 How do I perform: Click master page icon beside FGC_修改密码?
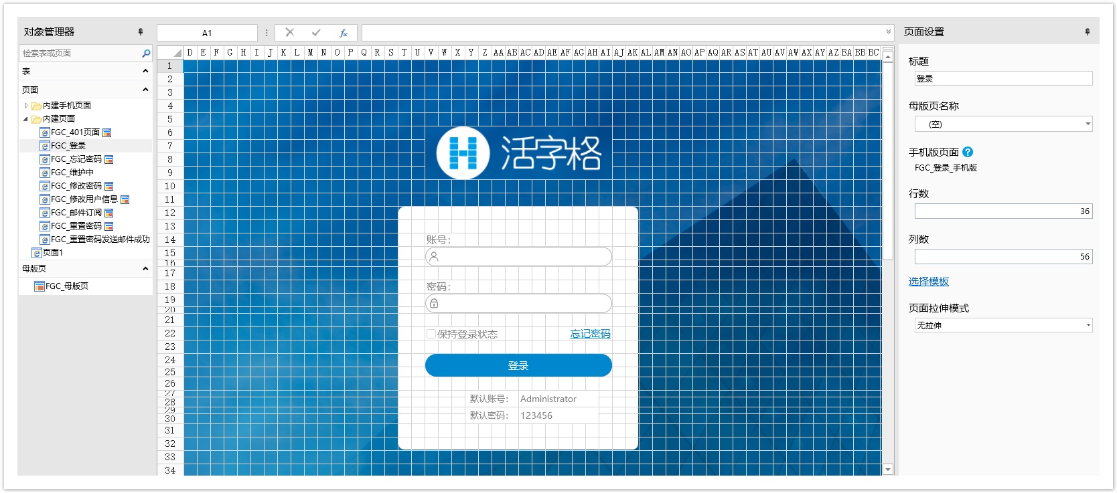109,186
